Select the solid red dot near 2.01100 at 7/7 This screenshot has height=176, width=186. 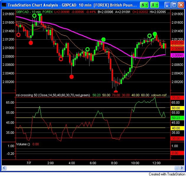pos(31,43)
